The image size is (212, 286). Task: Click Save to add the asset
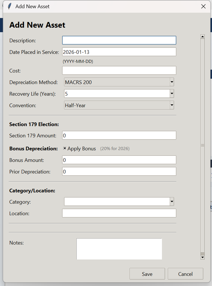pyautogui.click(x=147, y=274)
